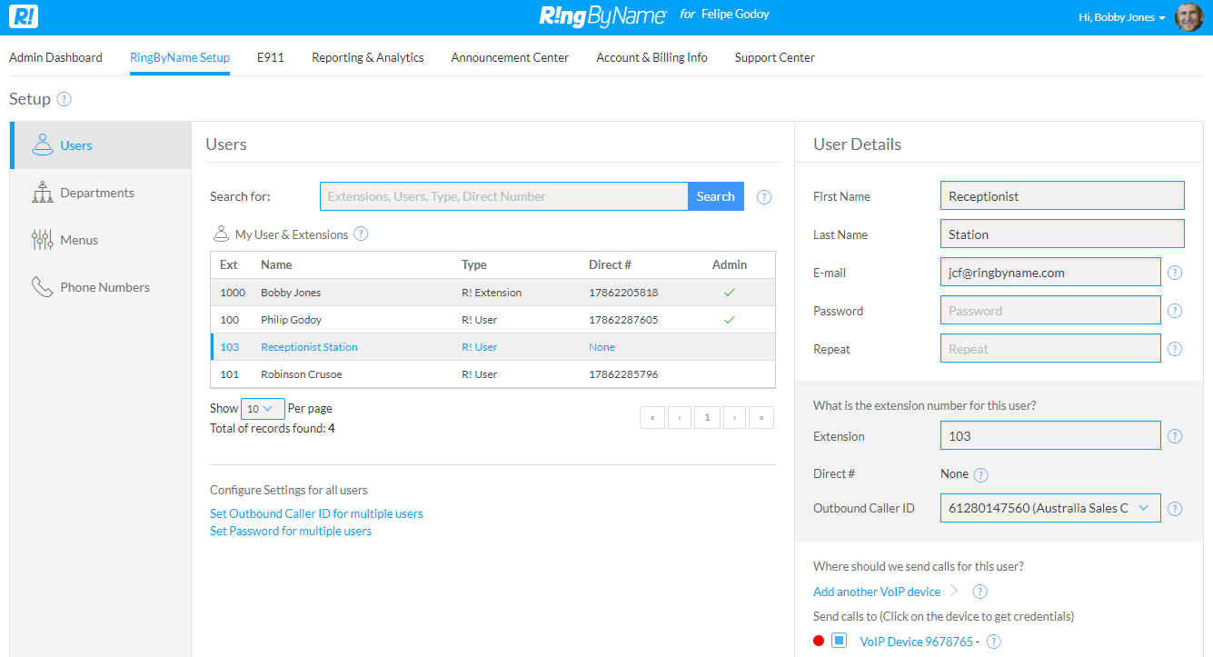Click the E-mail input field
The height and width of the screenshot is (657, 1213).
(x=1050, y=273)
